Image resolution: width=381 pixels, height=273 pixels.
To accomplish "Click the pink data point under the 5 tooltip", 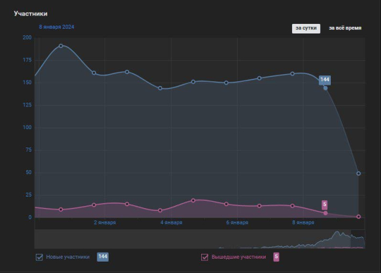I will [x=325, y=213].
